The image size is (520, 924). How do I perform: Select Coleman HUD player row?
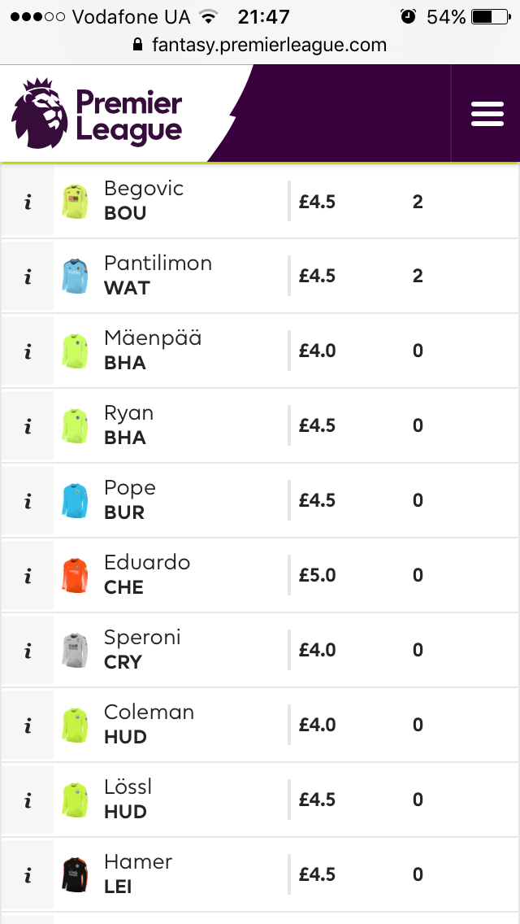(260, 726)
